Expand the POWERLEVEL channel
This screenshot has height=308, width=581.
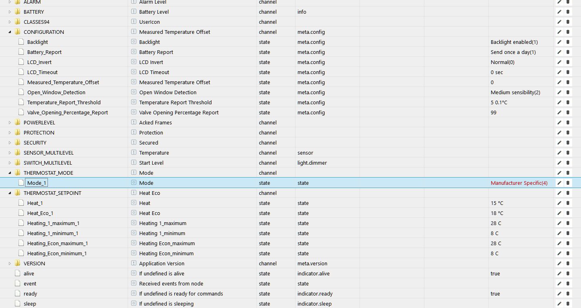[10, 122]
